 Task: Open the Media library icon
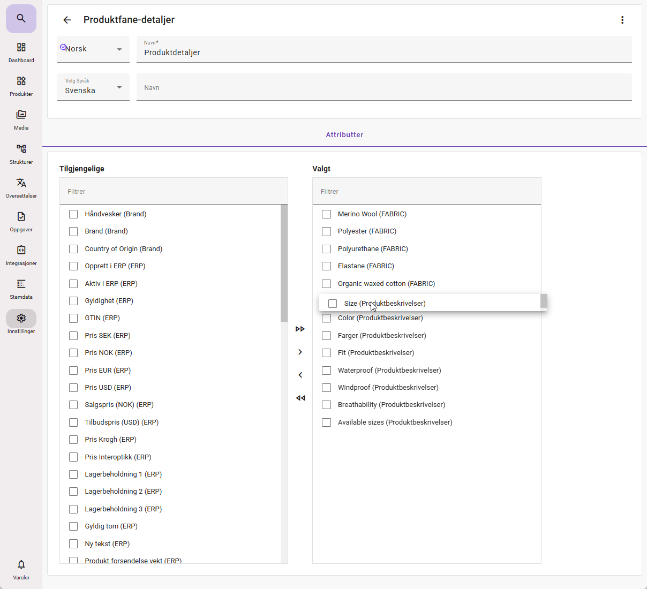coord(21,119)
